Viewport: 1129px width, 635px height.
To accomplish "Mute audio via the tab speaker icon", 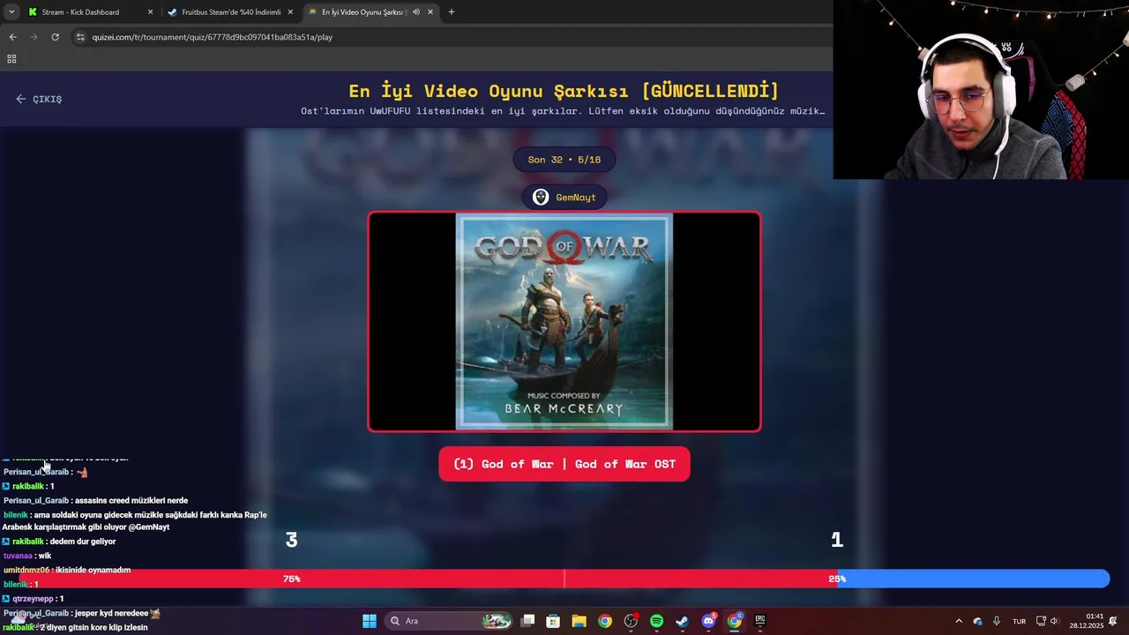I will (x=416, y=12).
